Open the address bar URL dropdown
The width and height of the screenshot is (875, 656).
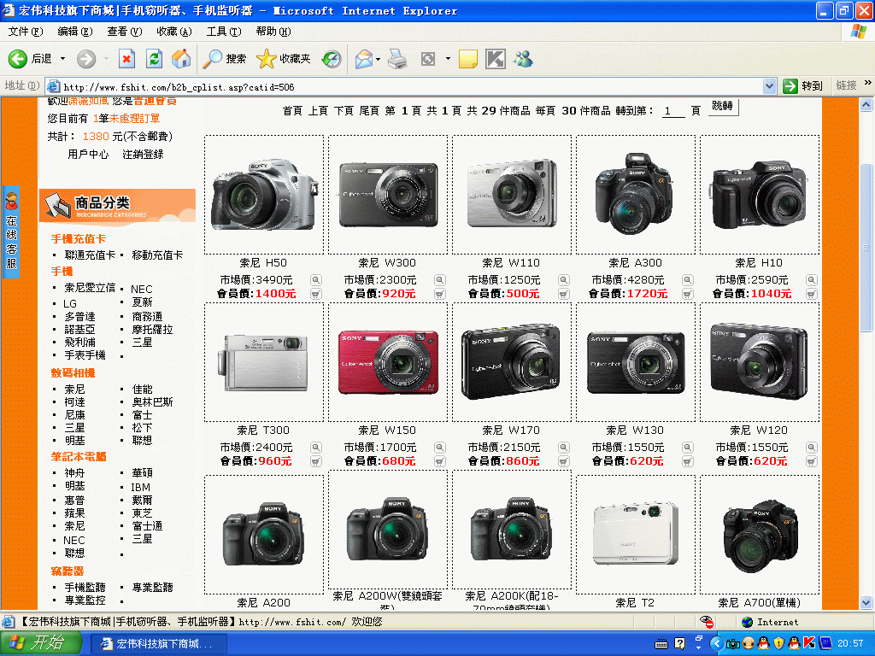(x=769, y=86)
